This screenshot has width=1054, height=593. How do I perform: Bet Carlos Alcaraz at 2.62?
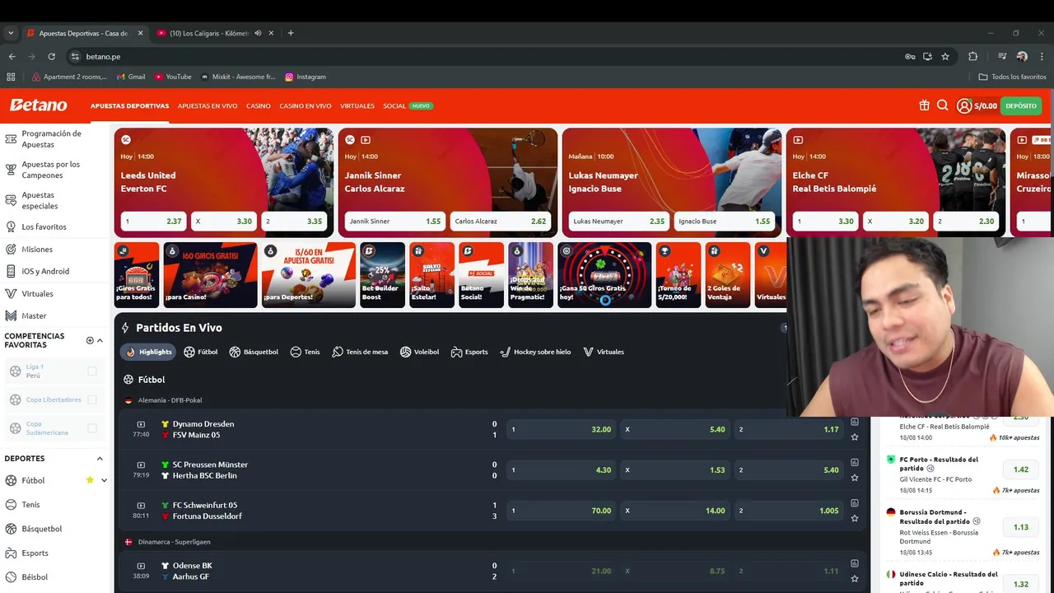coord(500,222)
